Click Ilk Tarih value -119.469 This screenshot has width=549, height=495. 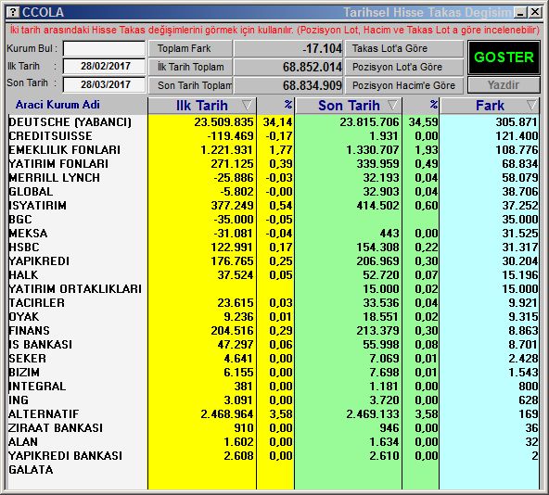(230, 136)
